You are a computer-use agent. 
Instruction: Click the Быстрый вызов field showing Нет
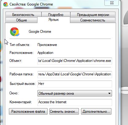tap(75, 84)
